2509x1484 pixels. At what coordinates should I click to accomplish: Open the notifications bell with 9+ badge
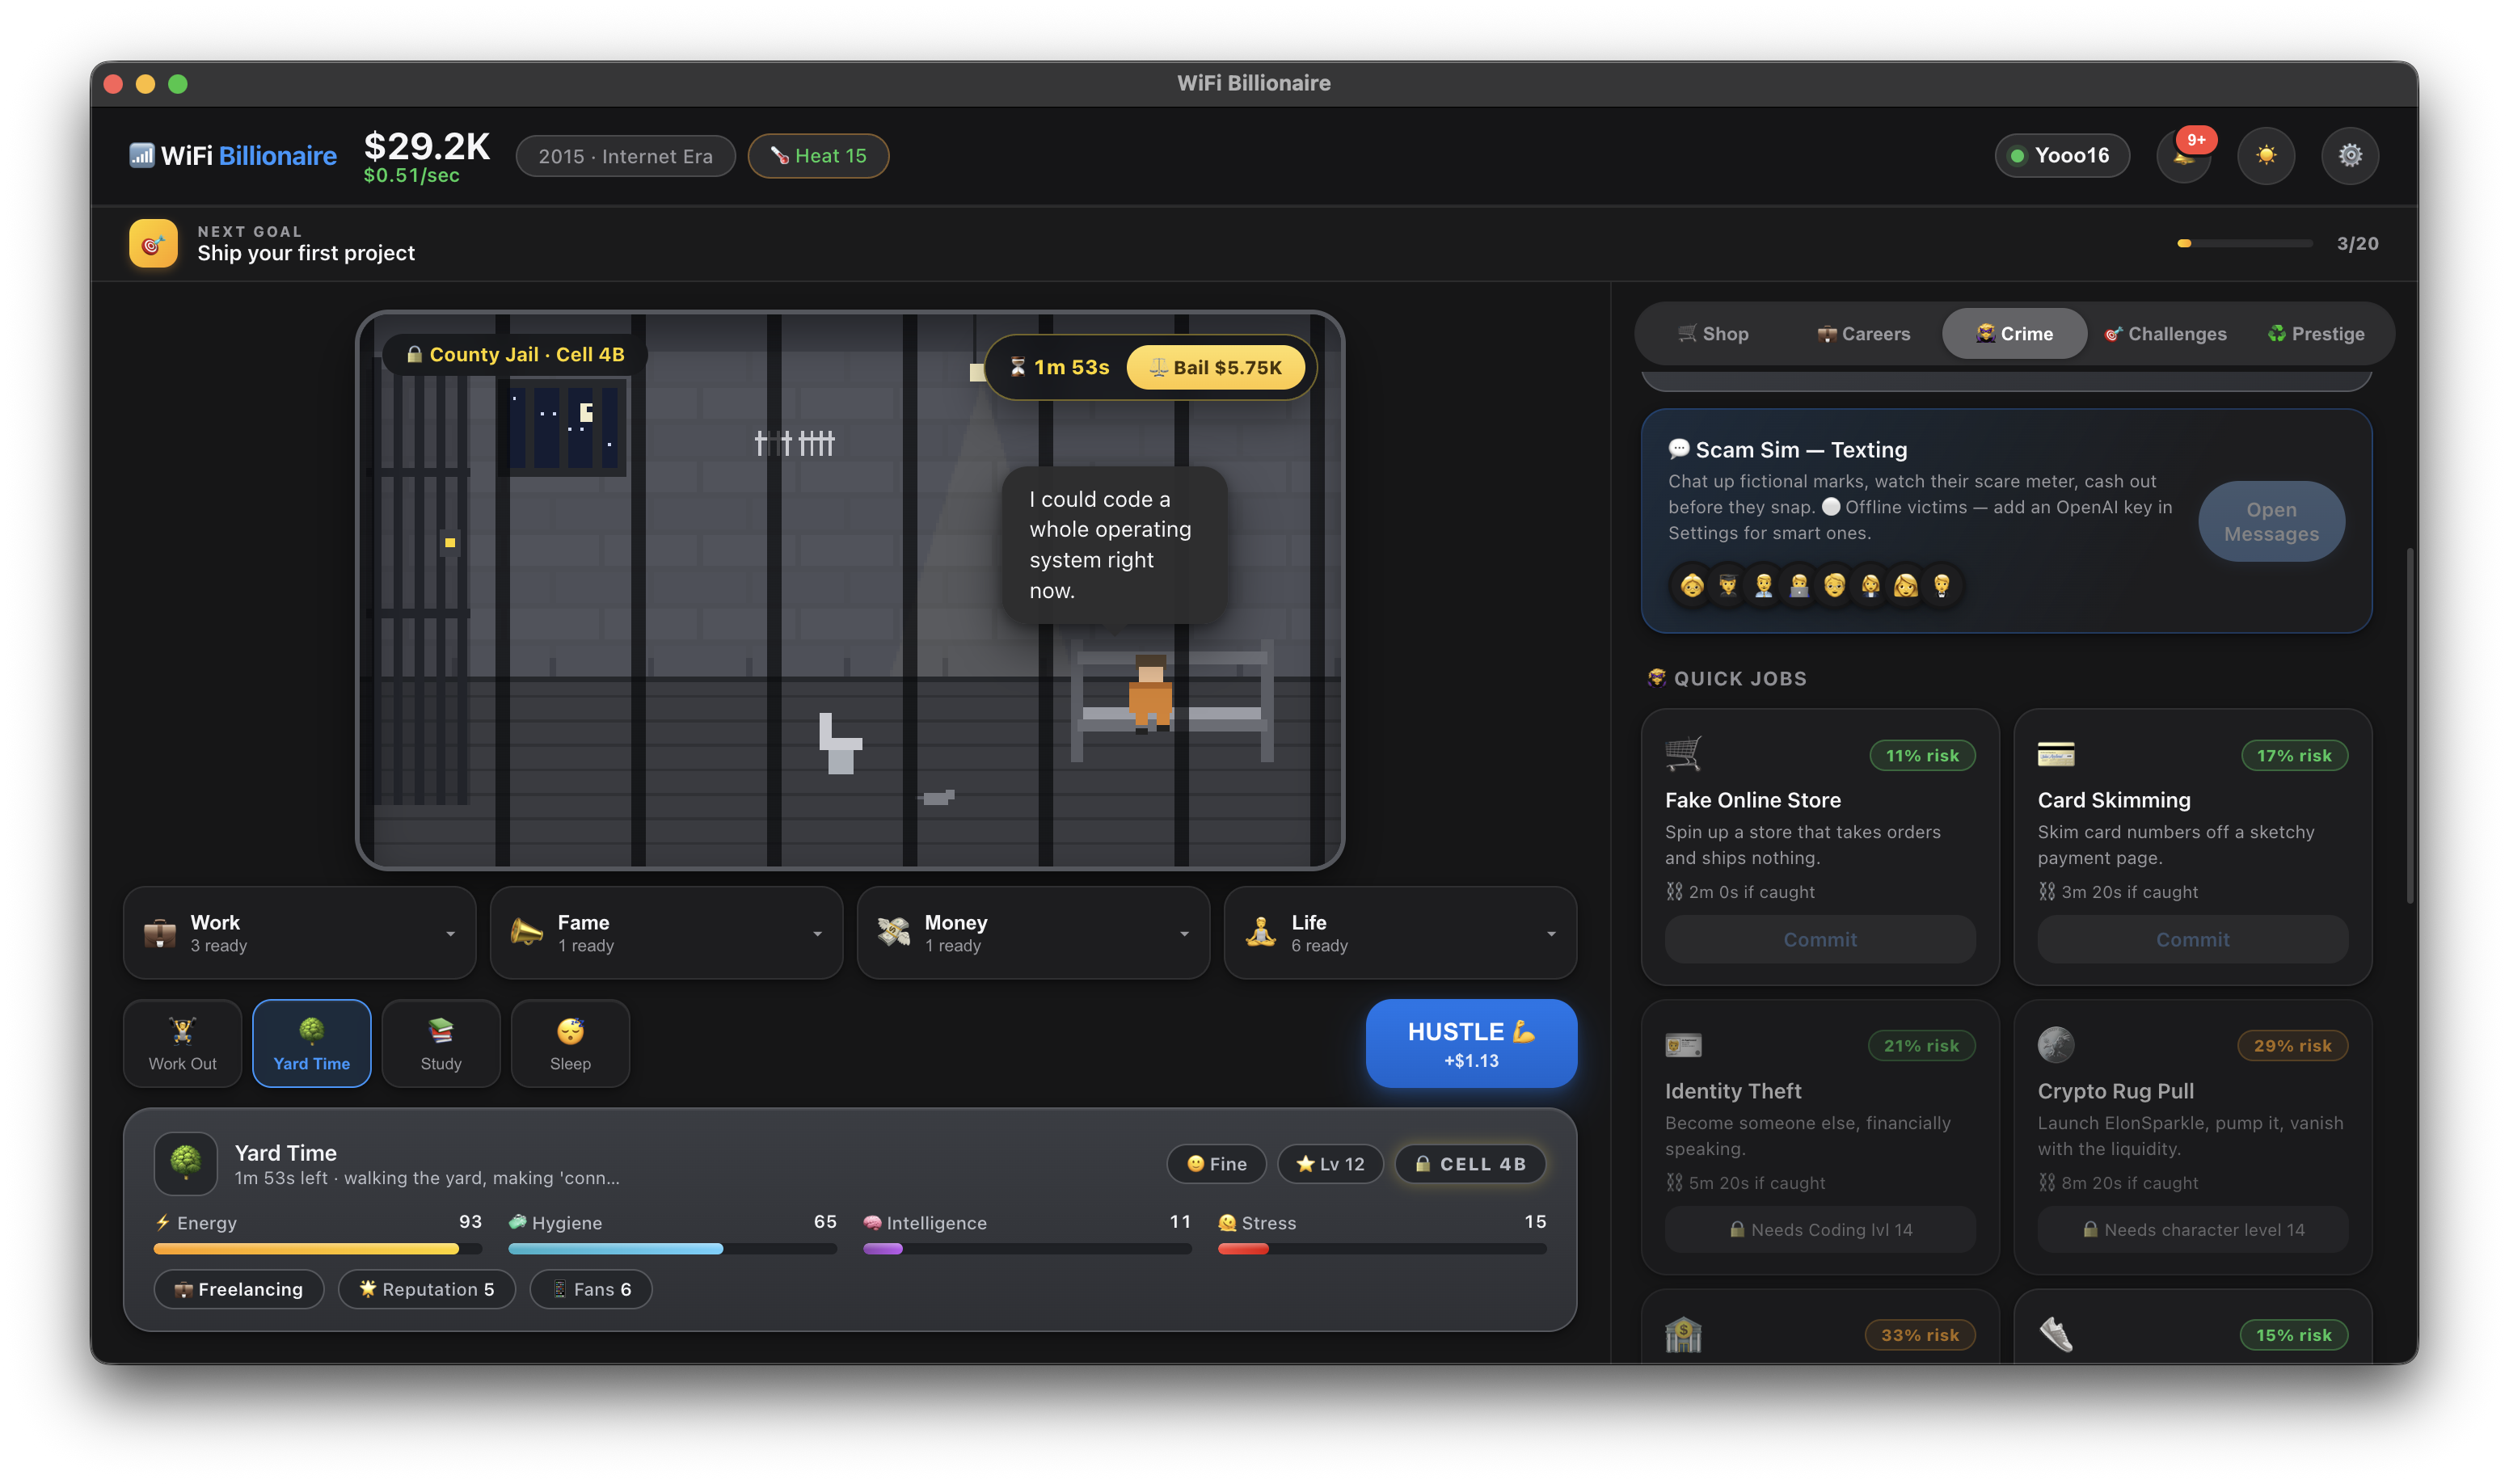pyautogui.click(x=2184, y=155)
